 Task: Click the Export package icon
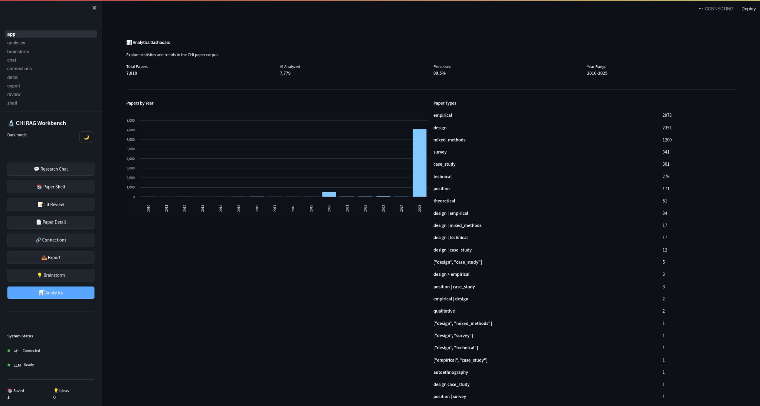tap(44, 257)
